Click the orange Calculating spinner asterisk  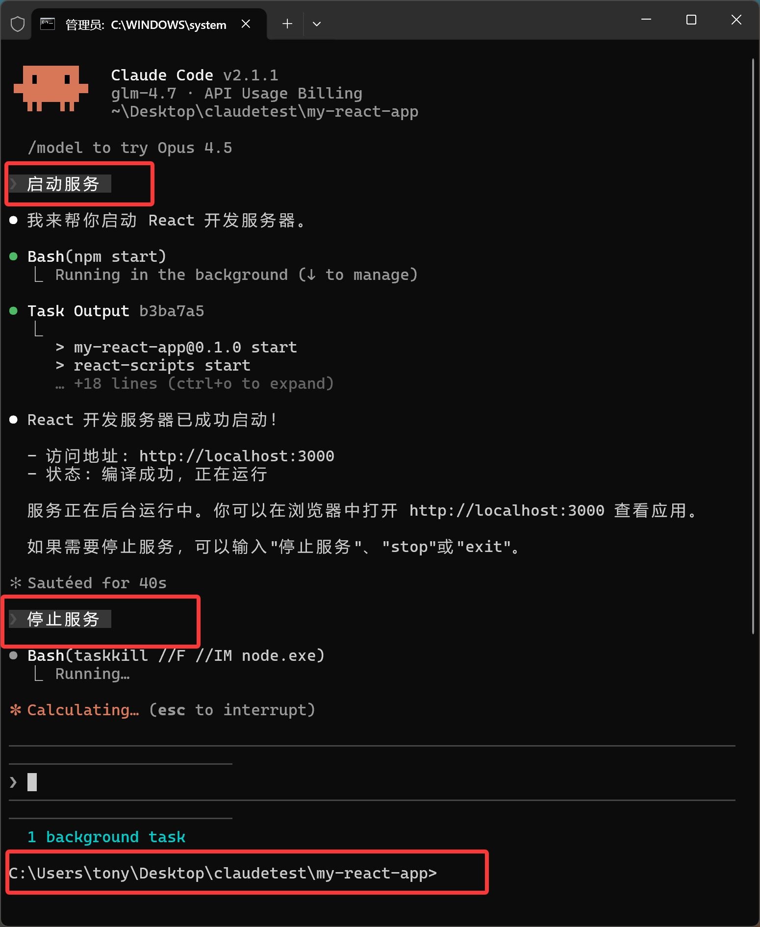pyautogui.click(x=16, y=710)
